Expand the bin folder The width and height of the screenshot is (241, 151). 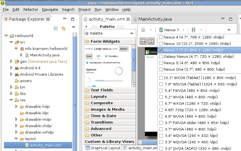(x=11, y=87)
